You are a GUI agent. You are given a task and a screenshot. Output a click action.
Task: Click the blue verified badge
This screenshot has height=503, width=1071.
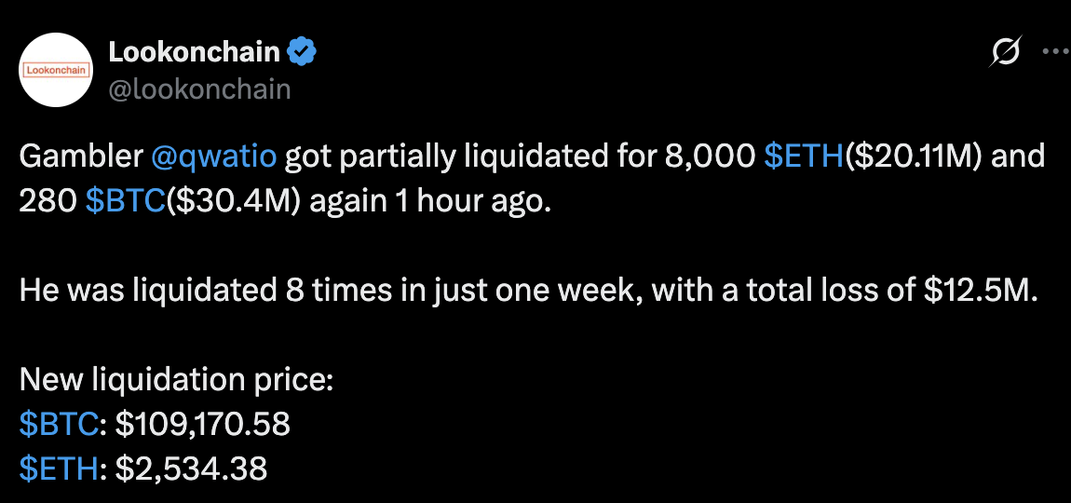302,52
